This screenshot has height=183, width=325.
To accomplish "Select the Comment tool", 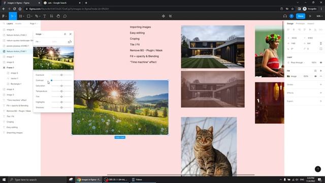I will pos(65,16).
